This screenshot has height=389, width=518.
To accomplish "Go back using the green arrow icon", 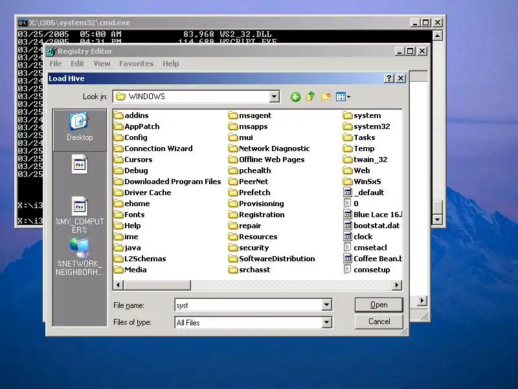I will pos(296,97).
